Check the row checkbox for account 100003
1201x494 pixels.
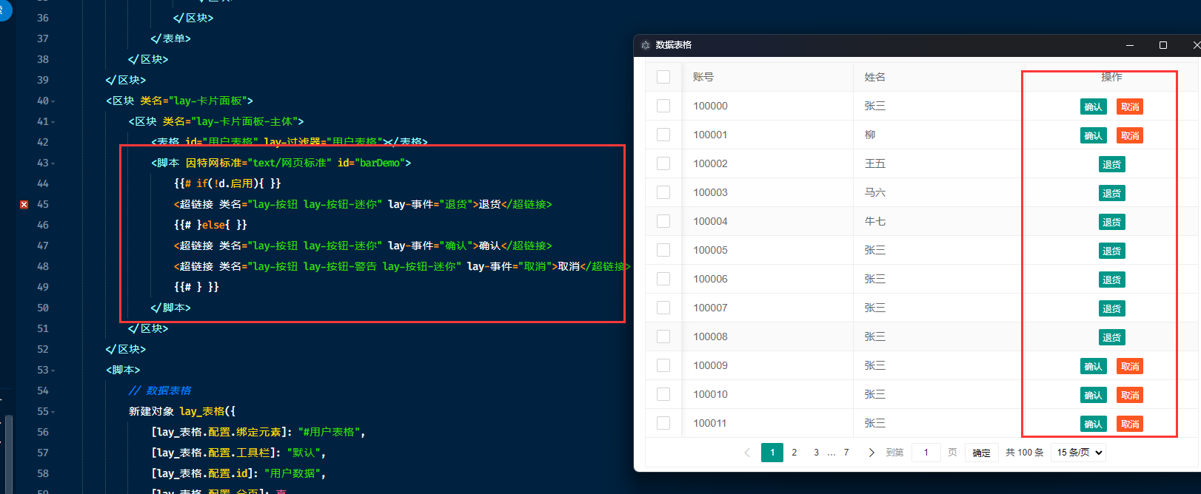click(663, 192)
